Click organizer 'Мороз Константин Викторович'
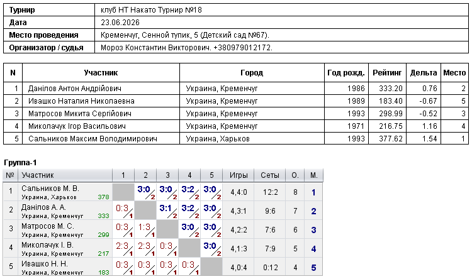Viewport: 472px width, 279px height. (x=156, y=48)
